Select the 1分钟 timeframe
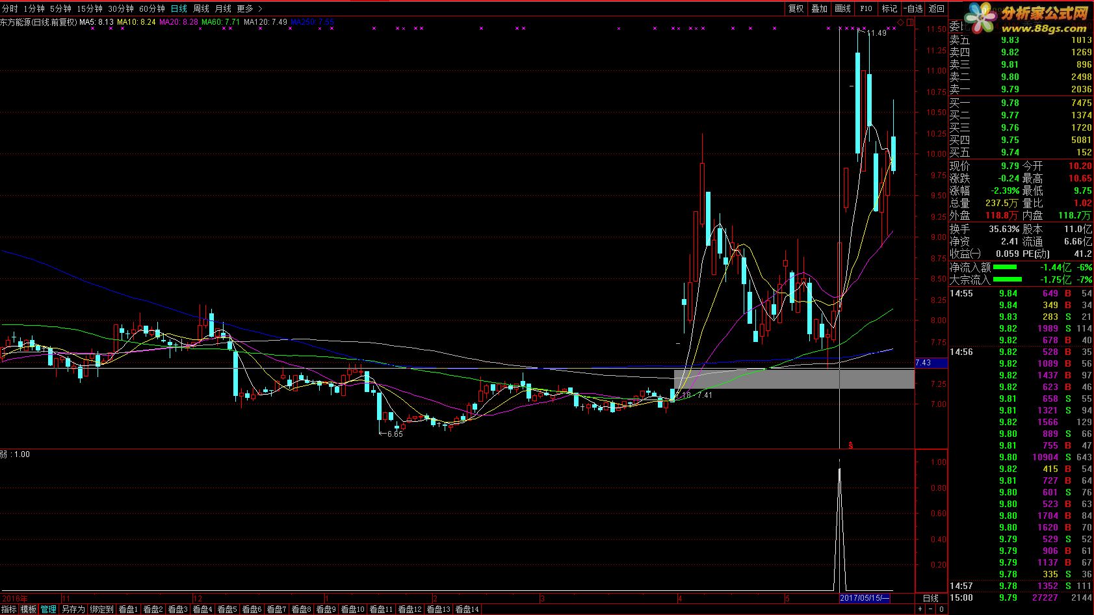Screen dimensions: 1094x615 click(x=34, y=8)
